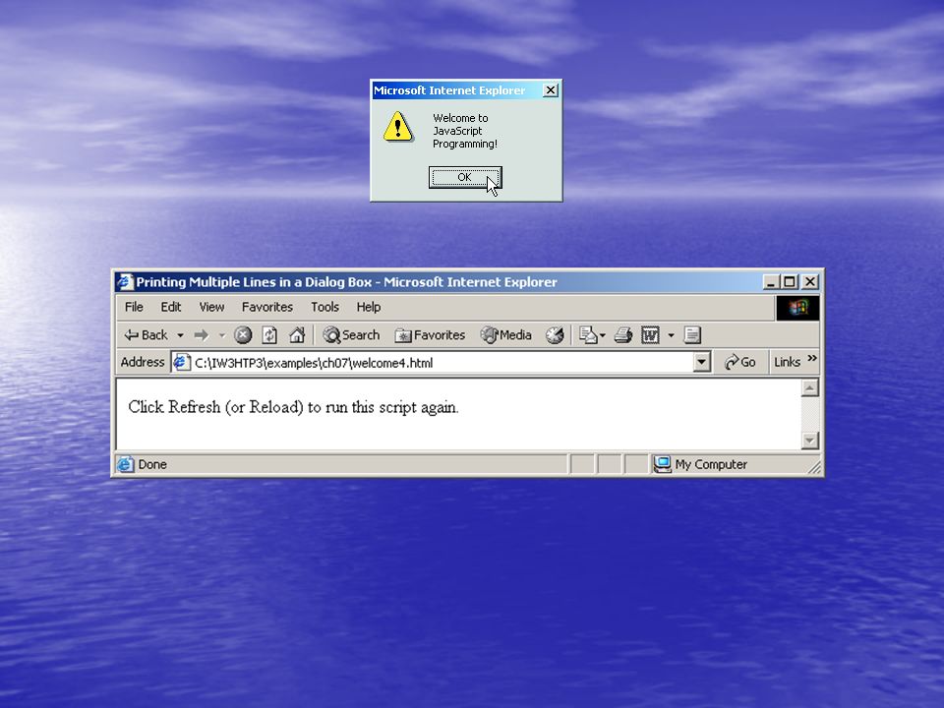Screen dimensions: 944x708
Task: Open the View menu
Action: point(211,307)
